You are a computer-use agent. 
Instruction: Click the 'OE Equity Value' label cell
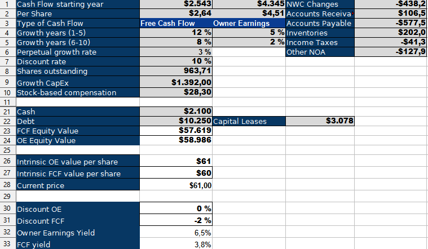click(78, 140)
